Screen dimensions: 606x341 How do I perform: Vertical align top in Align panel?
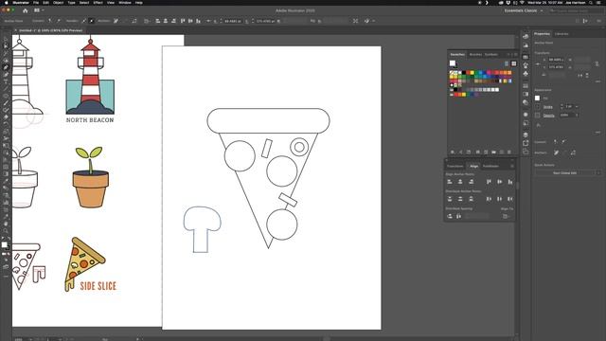pyautogui.click(x=489, y=182)
